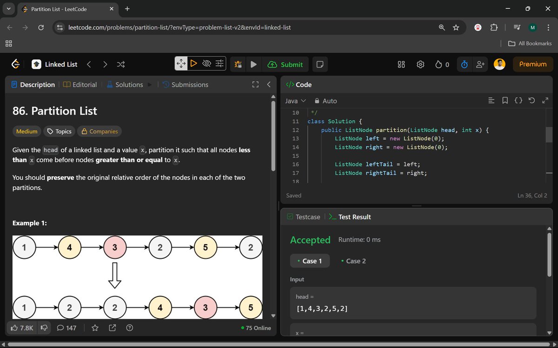This screenshot has width=558, height=348.
Task: Toggle the crossed-eye hide icon
Action: click(207, 64)
